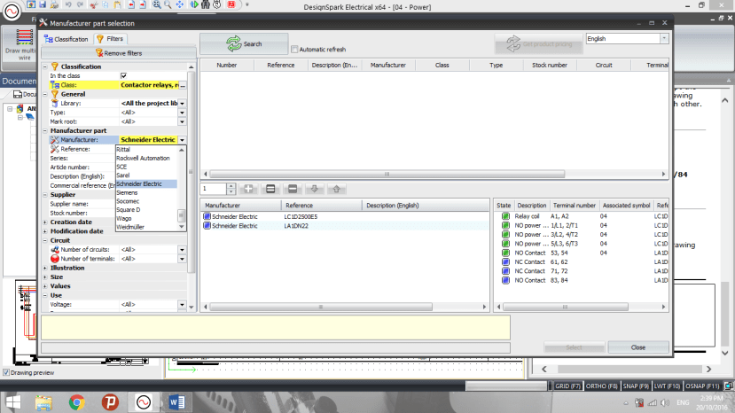The image size is (735, 413).
Task: Toggle LWT (F10) in status bar
Action: pos(667,386)
